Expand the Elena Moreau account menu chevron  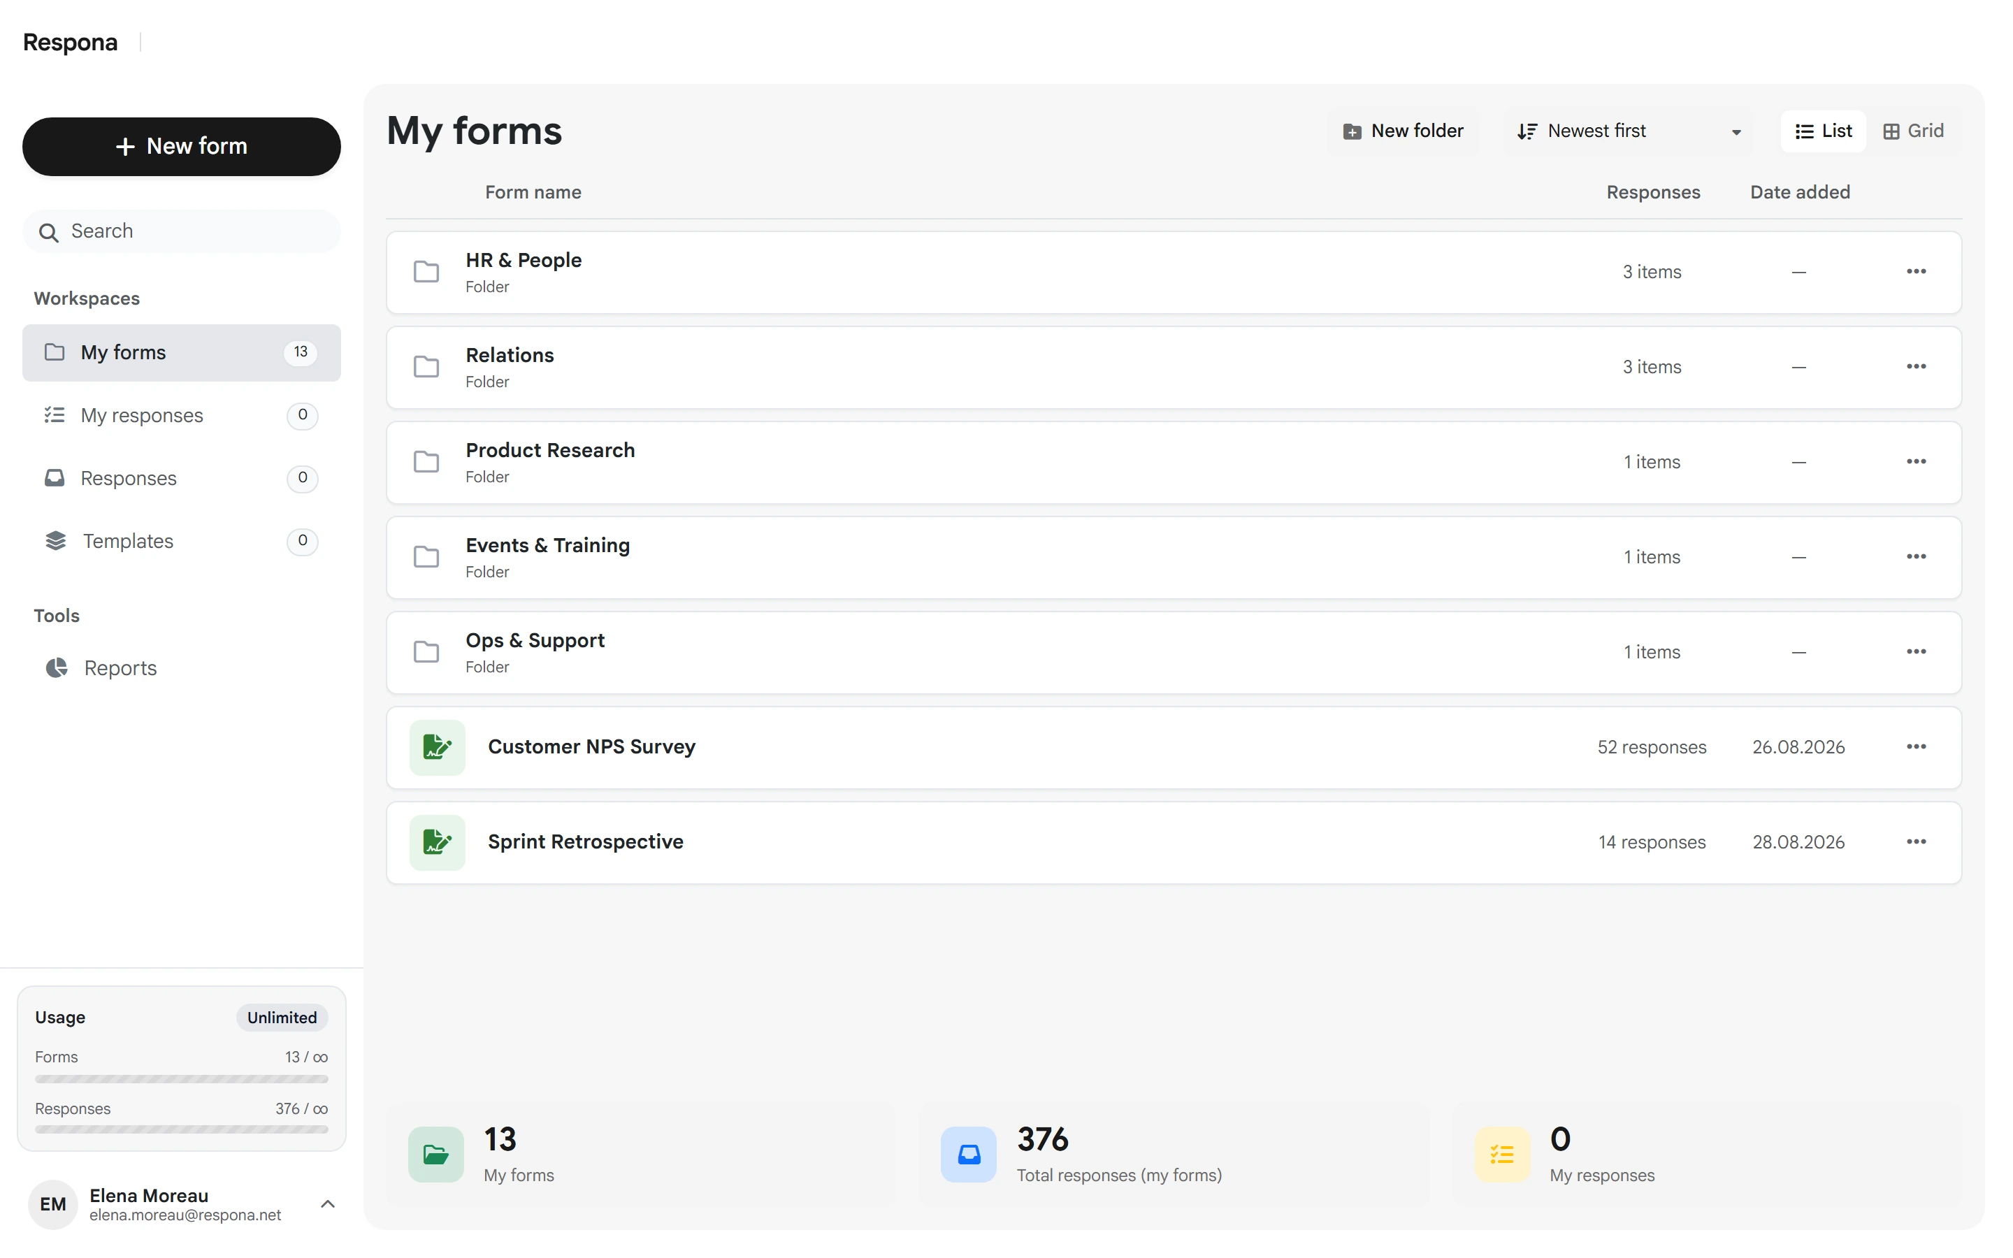328,1204
